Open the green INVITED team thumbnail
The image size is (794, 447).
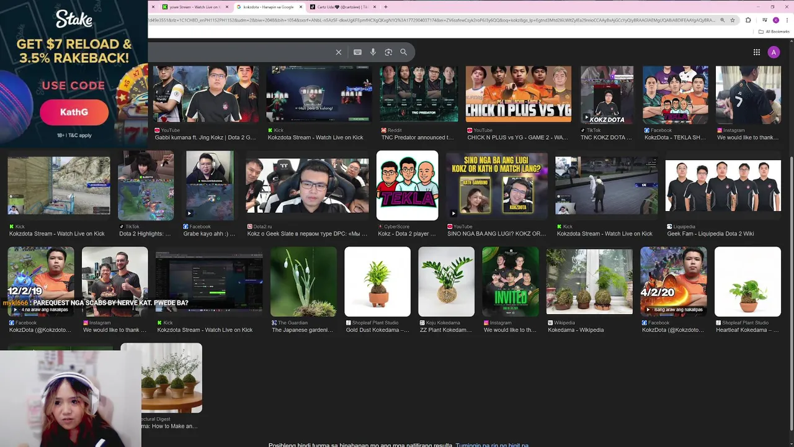tap(511, 281)
